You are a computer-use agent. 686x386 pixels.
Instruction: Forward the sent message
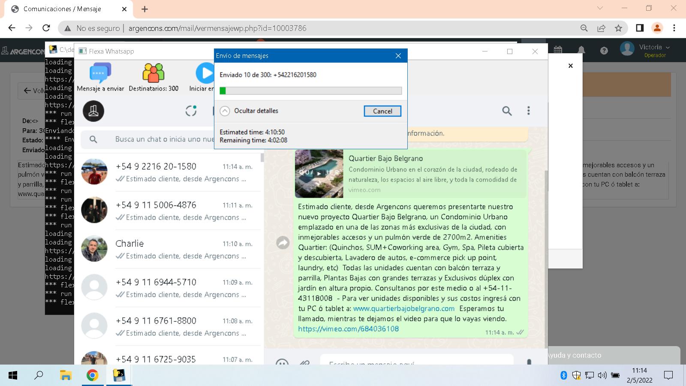point(283,243)
